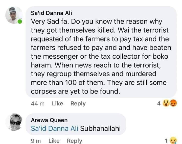182x144 pixels.
Task: Click the Sa'id Danna Ali commenter name
Action: pyautogui.click(x=51, y=13)
